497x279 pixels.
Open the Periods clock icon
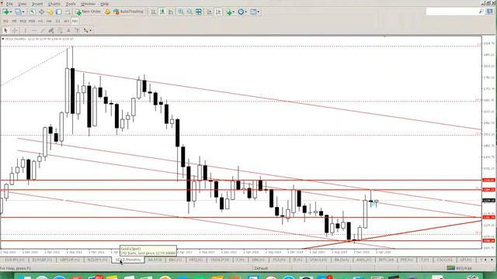[x=241, y=12]
